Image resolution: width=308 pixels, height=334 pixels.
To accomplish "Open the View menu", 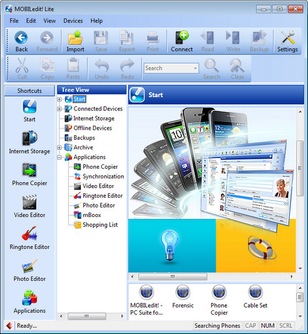I will click(x=50, y=21).
